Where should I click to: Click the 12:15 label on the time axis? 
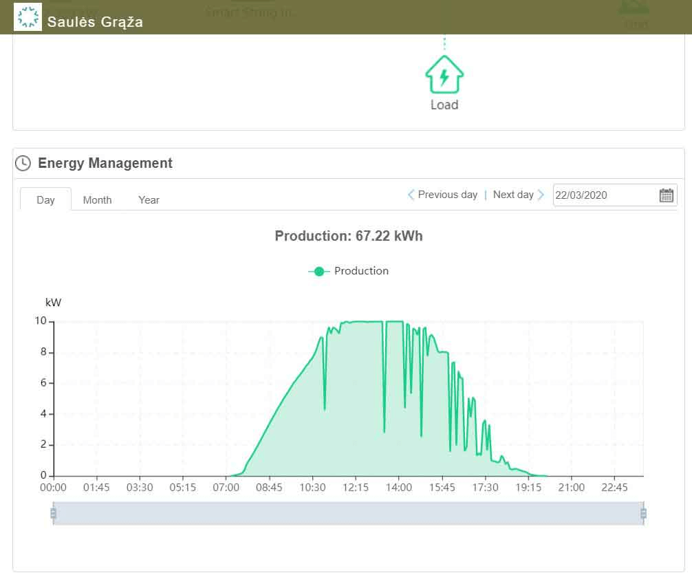[356, 488]
